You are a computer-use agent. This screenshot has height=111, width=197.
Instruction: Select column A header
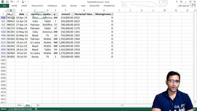[x=11, y=10]
